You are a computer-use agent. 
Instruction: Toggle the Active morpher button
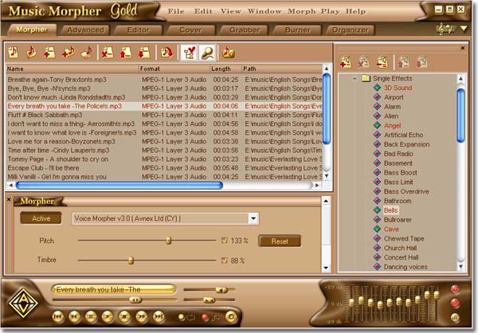pos(41,218)
